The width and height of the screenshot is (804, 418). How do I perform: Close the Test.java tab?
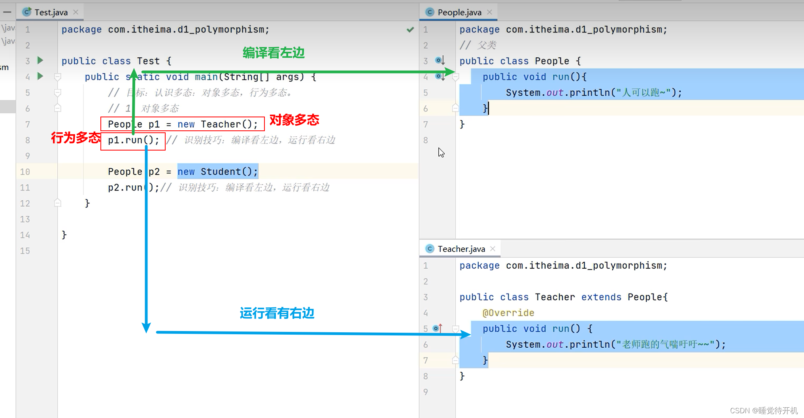point(75,12)
